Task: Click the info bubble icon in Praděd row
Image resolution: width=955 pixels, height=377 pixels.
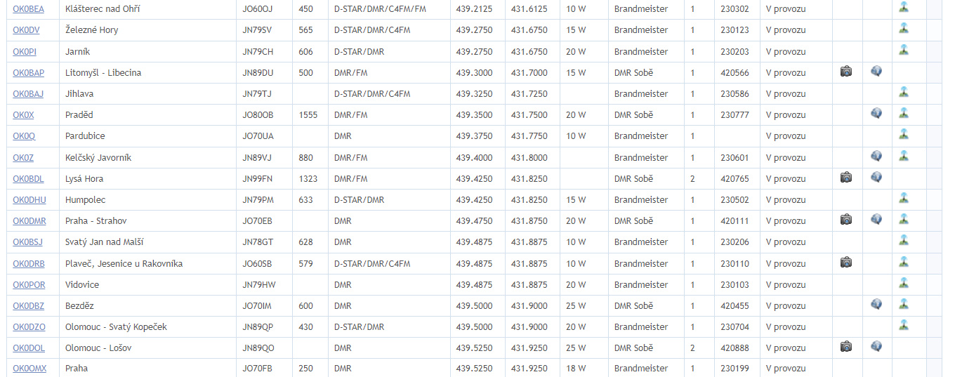Action: click(876, 114)
